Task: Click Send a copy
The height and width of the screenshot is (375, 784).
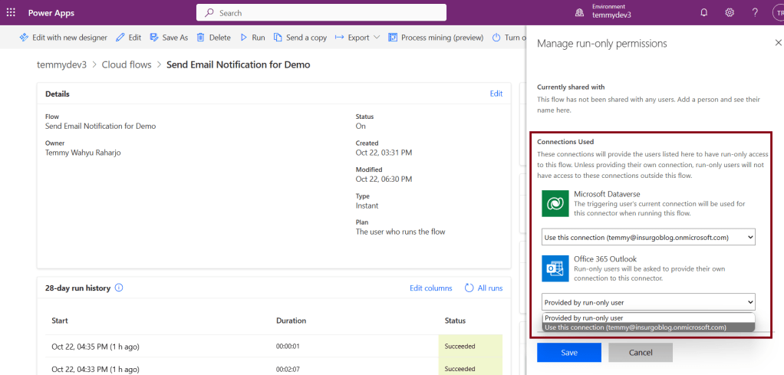Action: (x=300, y=38)
